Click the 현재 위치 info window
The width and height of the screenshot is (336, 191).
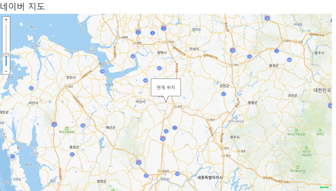(x=166, y=87)
